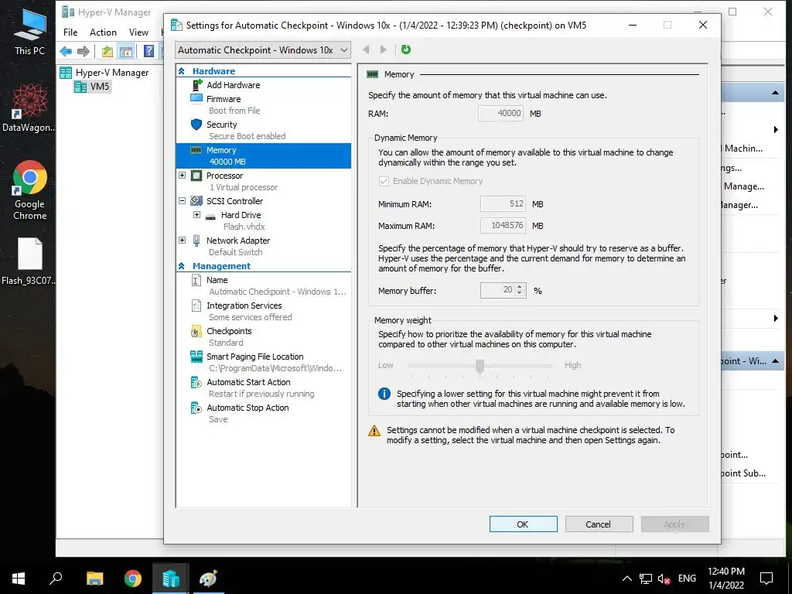792x594 pixels.
Task: Click the Minimum RAM field showing 512
Action: 503,204
